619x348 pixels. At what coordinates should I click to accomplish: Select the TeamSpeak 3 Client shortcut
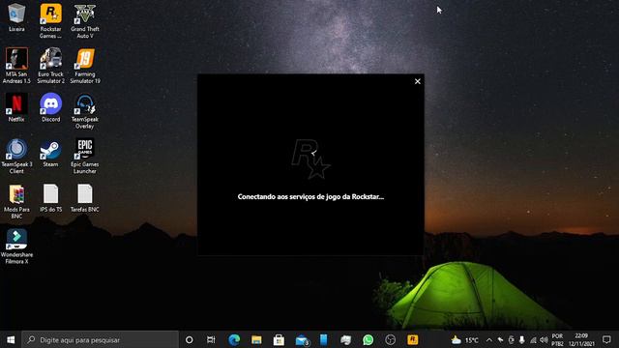coord(16,156)
